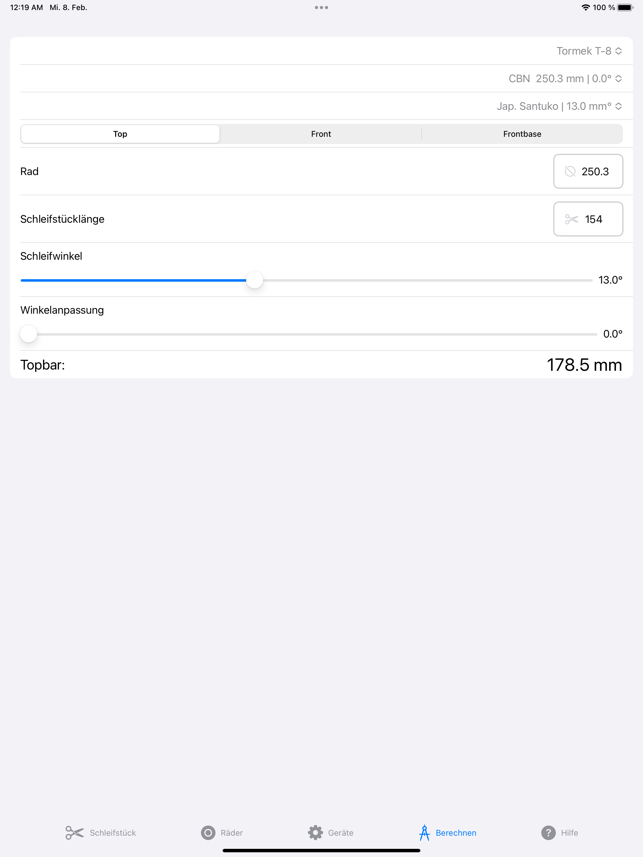
Task: Open the Tormek T-8 device dropdown
Action: 589,51
